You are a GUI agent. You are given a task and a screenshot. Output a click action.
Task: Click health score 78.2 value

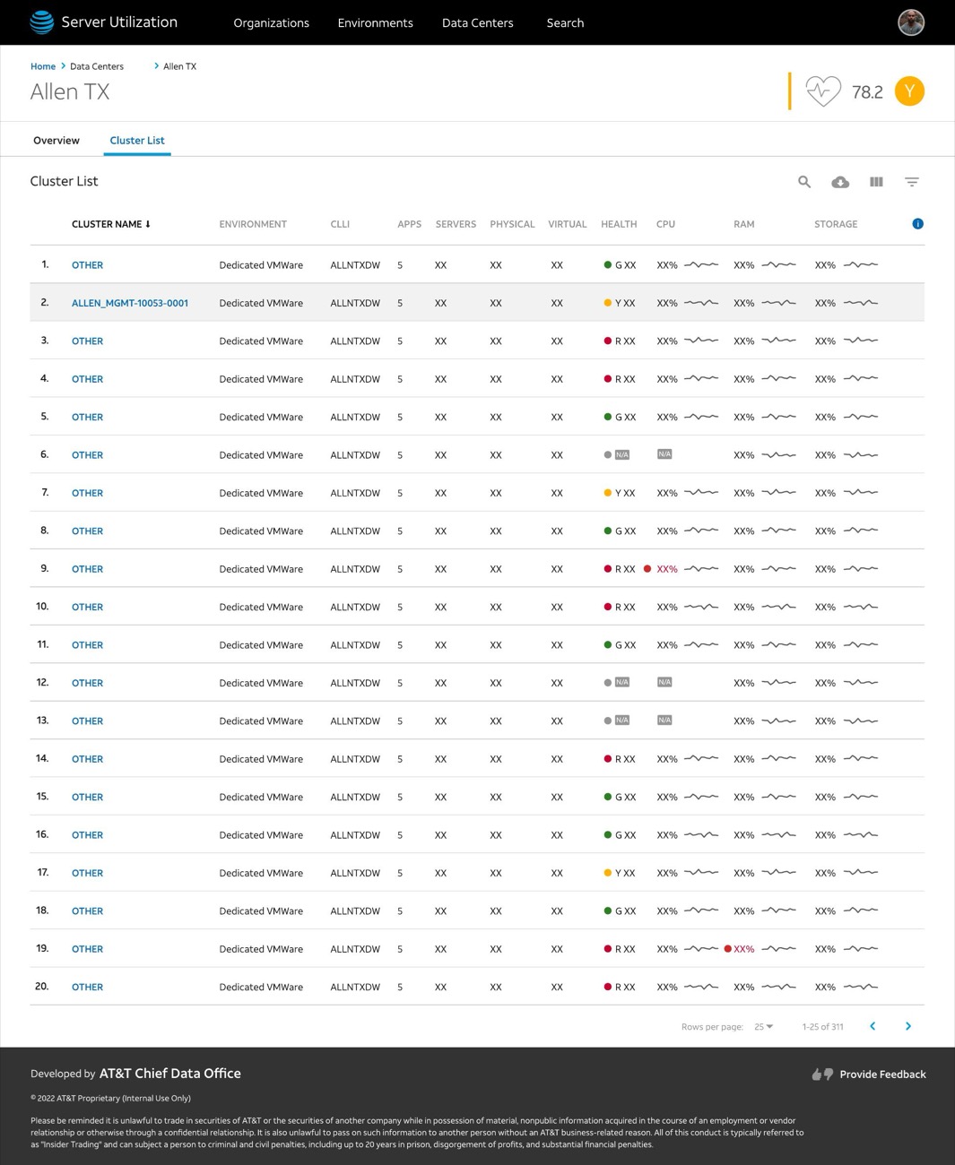[x=867, y=92]
